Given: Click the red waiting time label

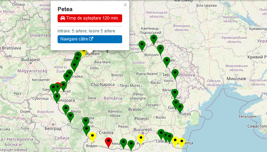Looking at the screenshot, I should point(90,18).
